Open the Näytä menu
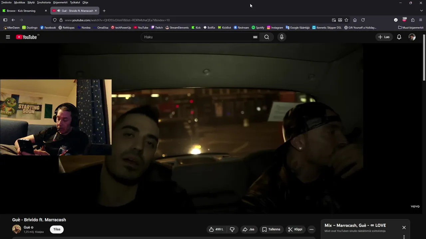This screenshot has width=426, height=239. point(31,2)
